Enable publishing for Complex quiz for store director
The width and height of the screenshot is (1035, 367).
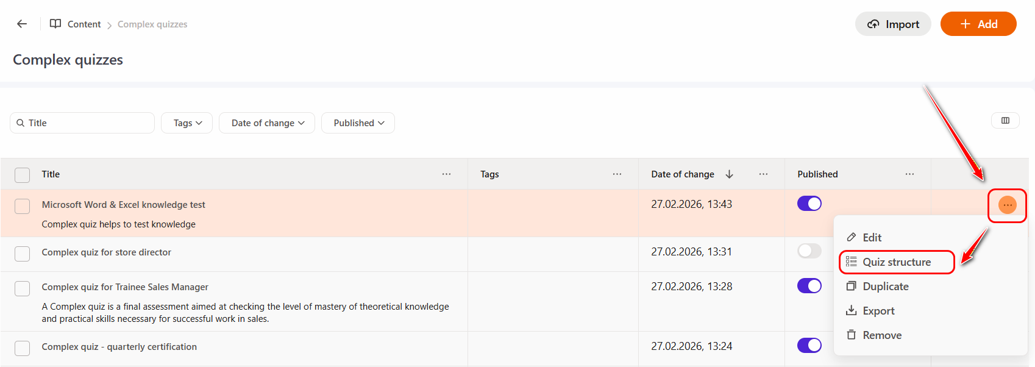click(x=809, y=251)
